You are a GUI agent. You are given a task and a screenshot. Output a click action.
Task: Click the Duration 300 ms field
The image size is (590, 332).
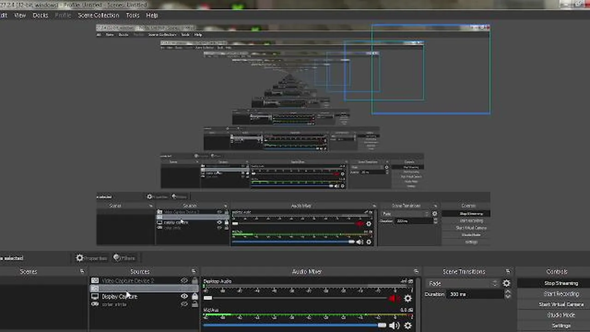tap(475, 294)
